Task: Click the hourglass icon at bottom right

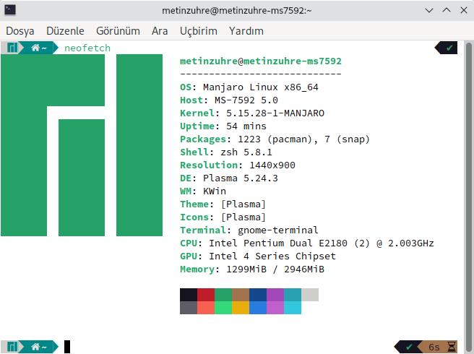Action: pos(452,347)
